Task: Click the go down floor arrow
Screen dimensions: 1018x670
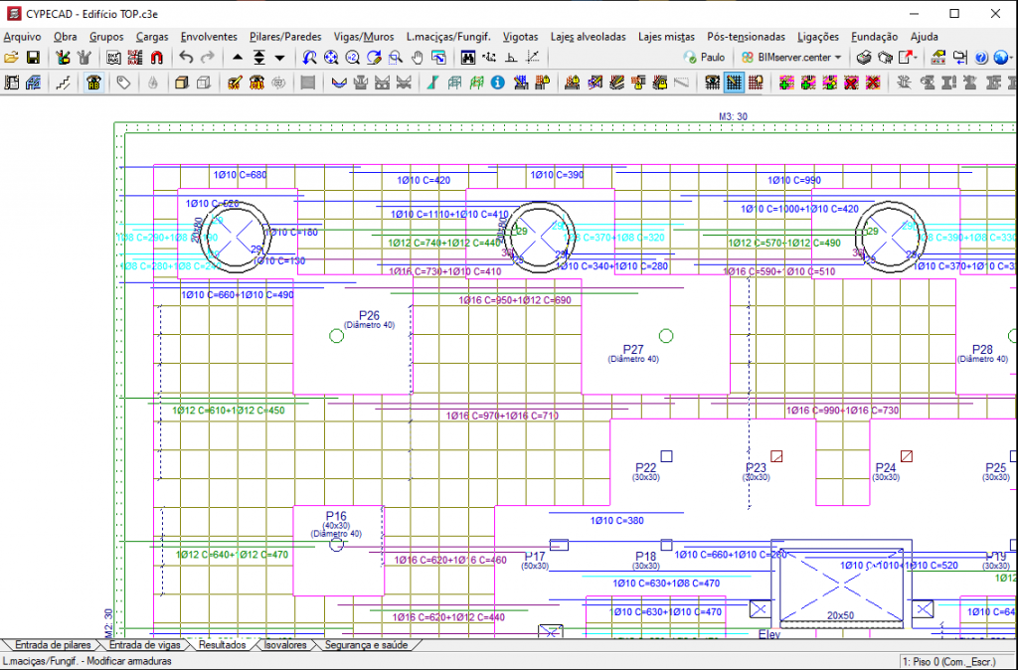Action: point(279,58)
